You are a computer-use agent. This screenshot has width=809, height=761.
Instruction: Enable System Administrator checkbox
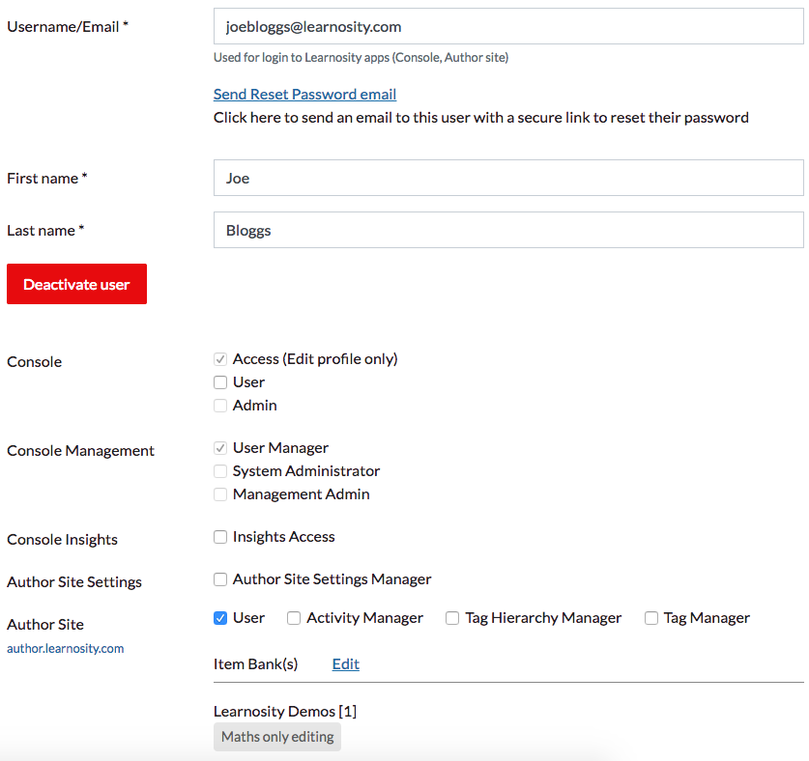[x=220, y=471]
